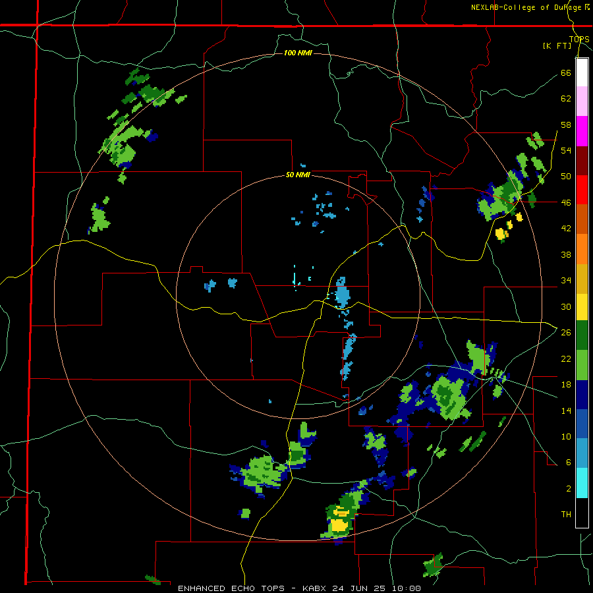Click the '30' legend value
Screen dimensions: 593x593
[x=566, y=306]
